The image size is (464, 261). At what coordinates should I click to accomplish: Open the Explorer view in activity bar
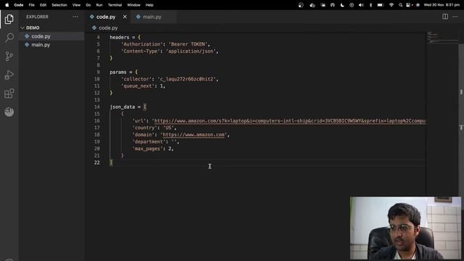(x=9, y=20)
